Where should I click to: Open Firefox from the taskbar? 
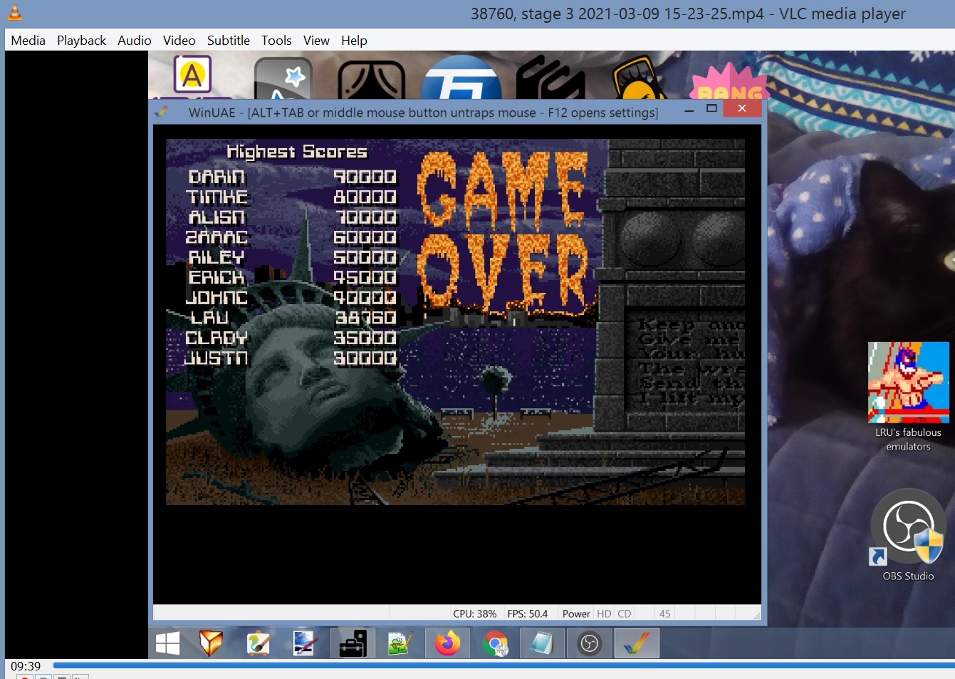447,644
